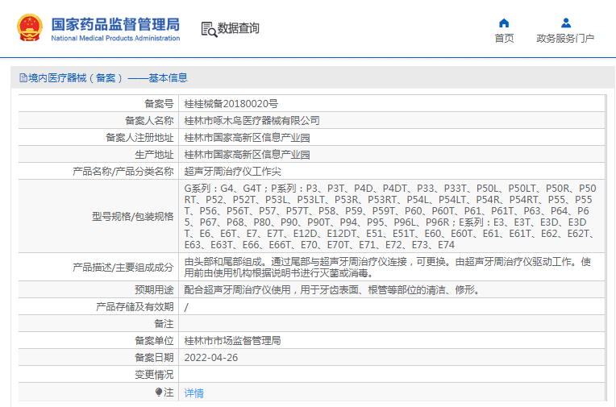The width and height of the screenshot is (616, 407).
Task: Click document icon beside 境内医疗器械 heading
Action: pos(23,78)
